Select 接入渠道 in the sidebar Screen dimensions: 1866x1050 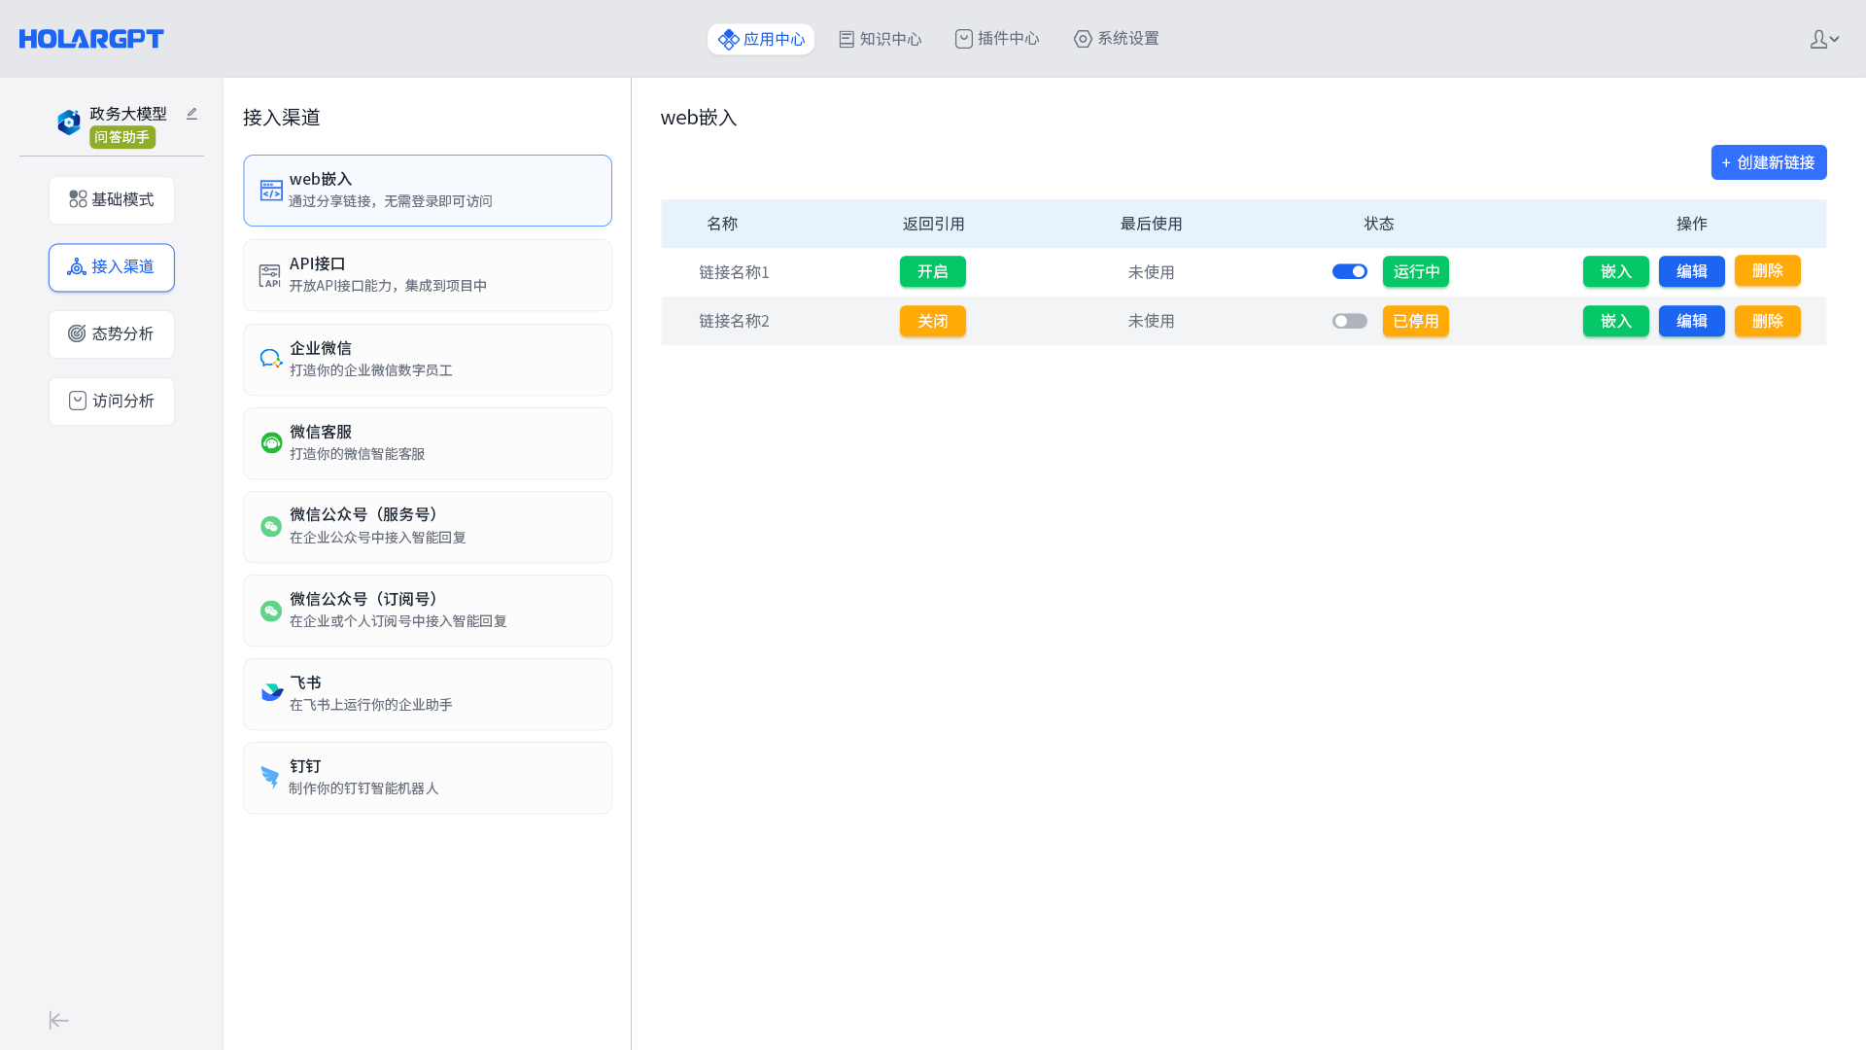tap(112, 267)
